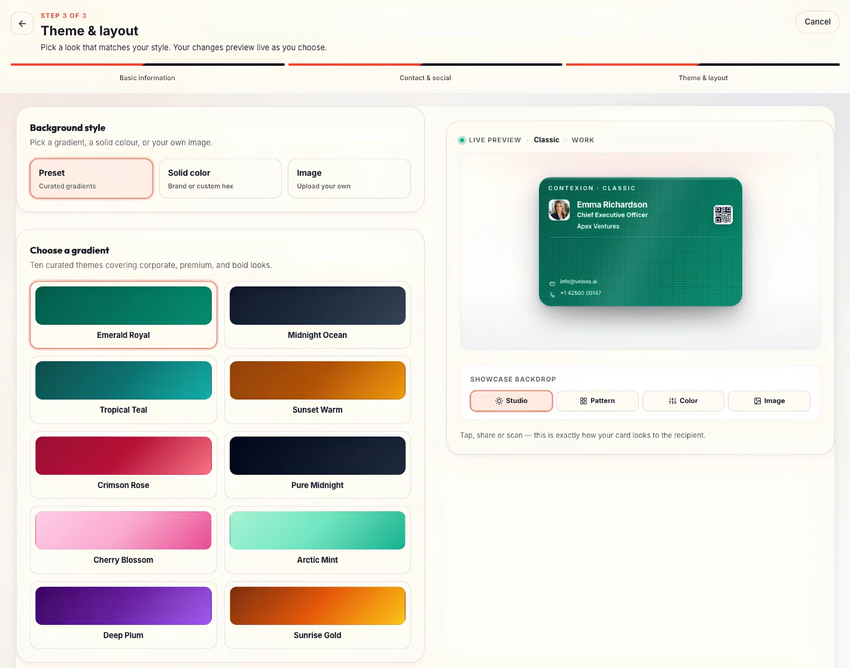Click the Background style heading
Image resolution: width=850 pixels, height=668 pixels.
click(x=68, y=128)
